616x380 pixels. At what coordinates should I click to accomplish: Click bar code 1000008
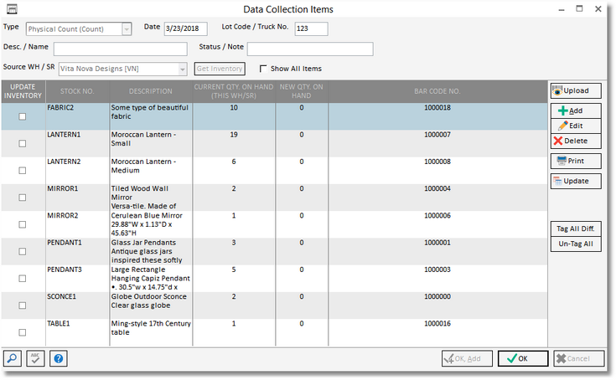pyautogui.click(x=437, y=162)
